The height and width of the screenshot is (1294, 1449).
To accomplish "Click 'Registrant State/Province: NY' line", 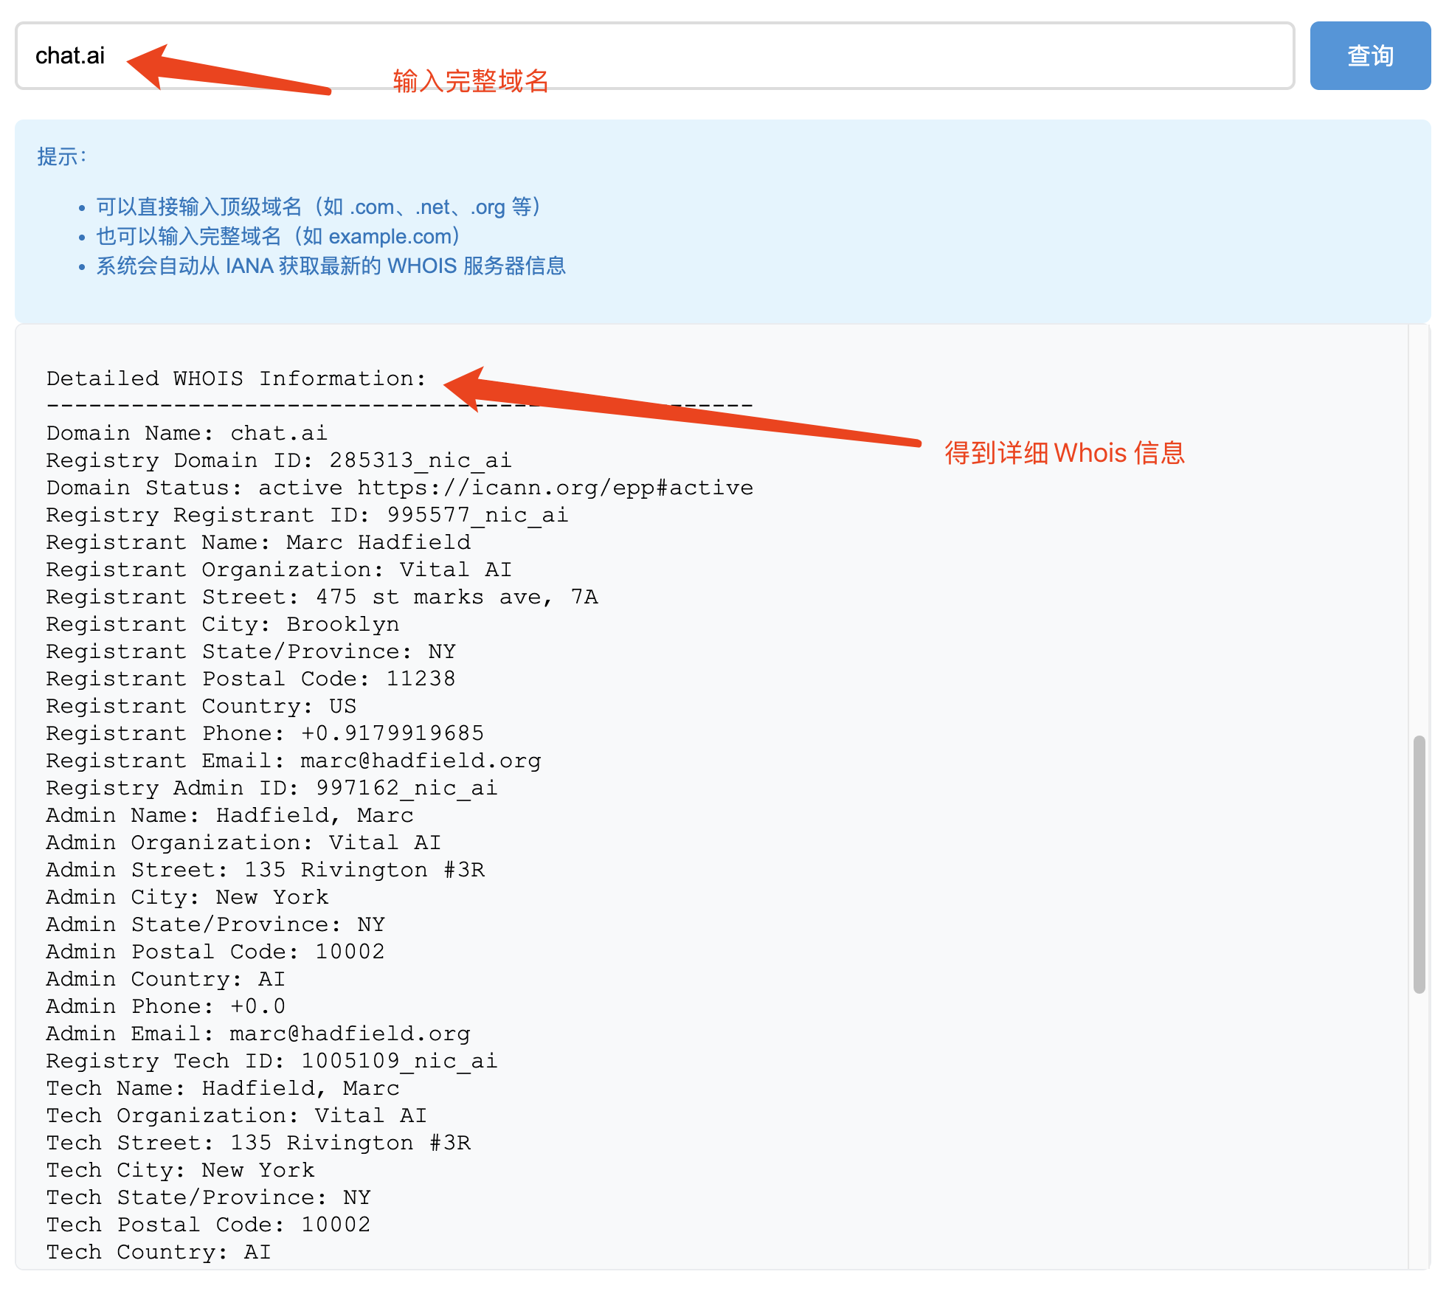I will pos(251,651).
